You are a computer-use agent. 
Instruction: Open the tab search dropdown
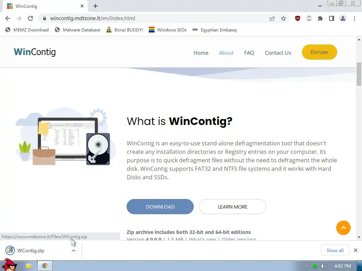[x=320, y=6]
